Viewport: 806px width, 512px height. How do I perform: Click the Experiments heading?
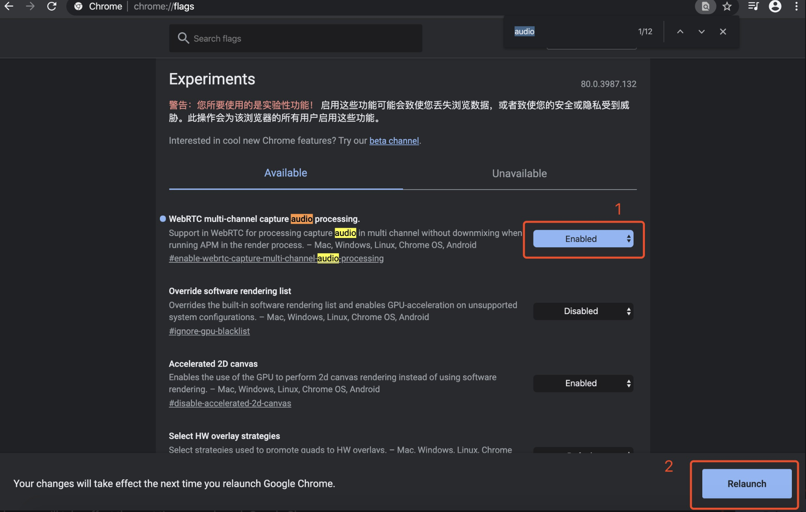pos(212,79)
